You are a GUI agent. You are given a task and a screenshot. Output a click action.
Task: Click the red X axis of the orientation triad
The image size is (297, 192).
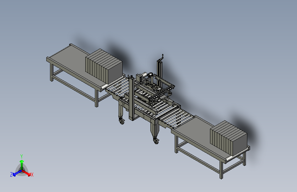pos(27,173)
